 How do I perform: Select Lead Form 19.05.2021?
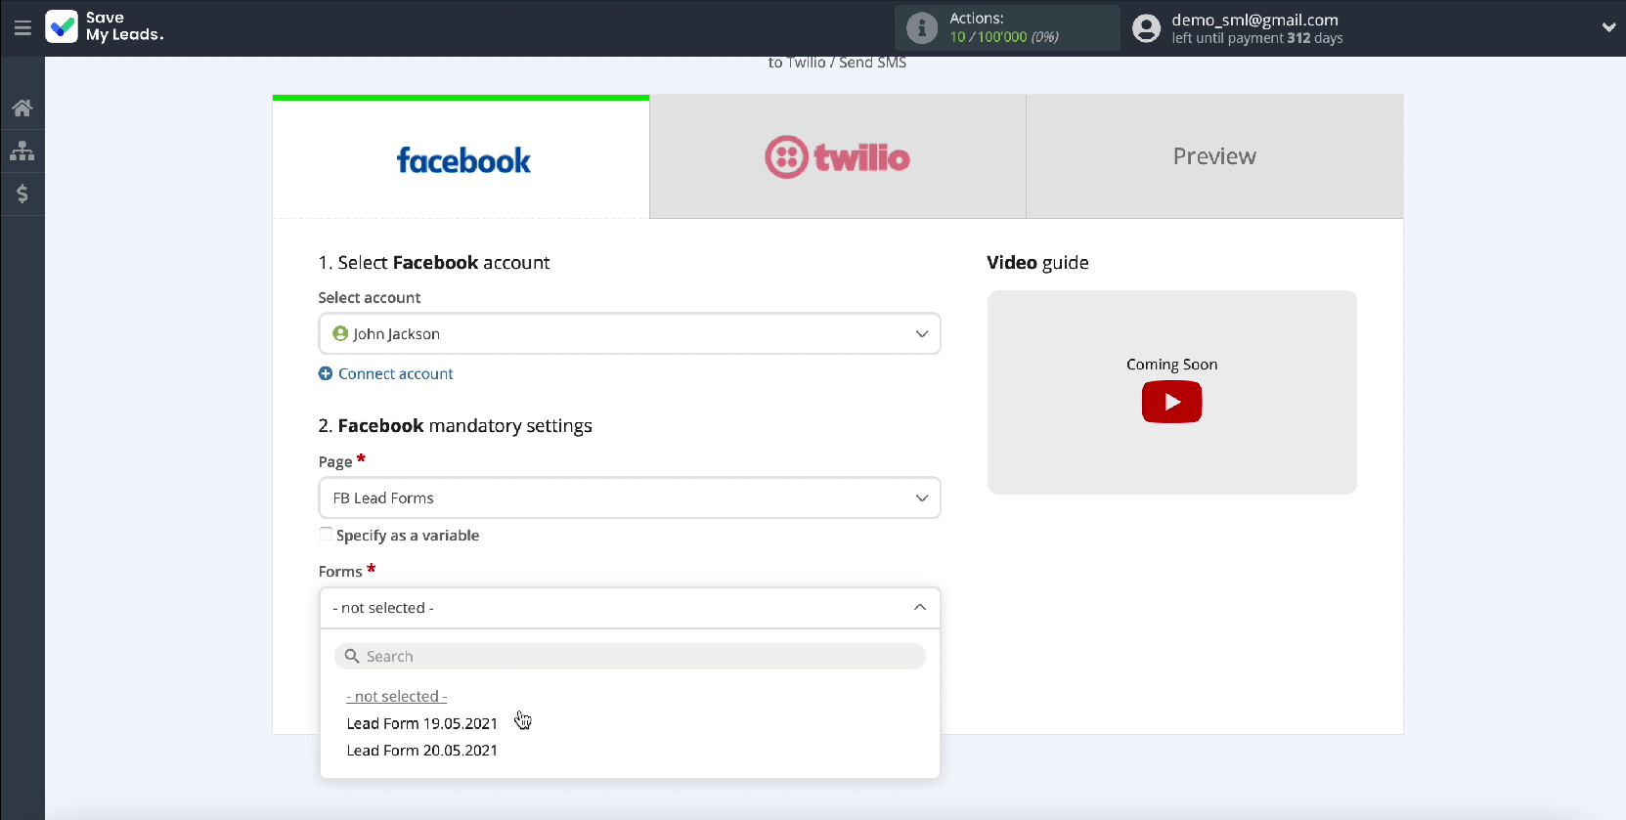(421, 723)
